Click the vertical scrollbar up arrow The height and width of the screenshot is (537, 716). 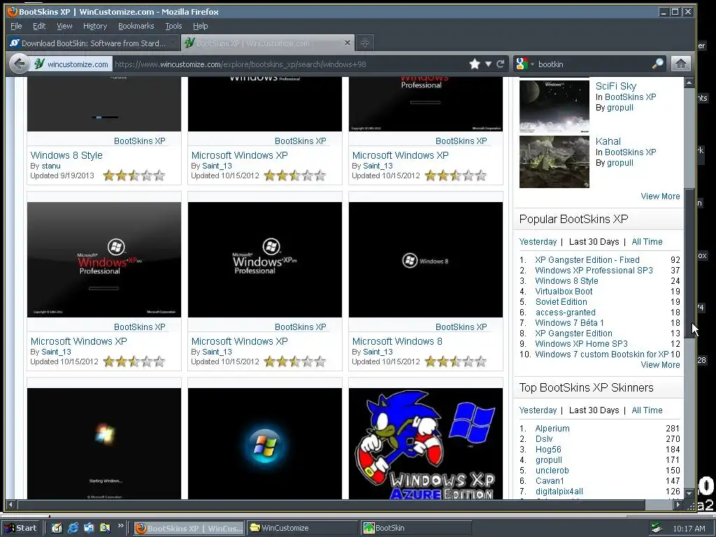pos(689,83)
